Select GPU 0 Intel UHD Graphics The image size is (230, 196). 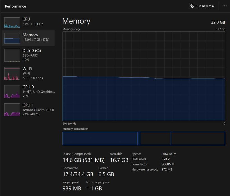28,91
